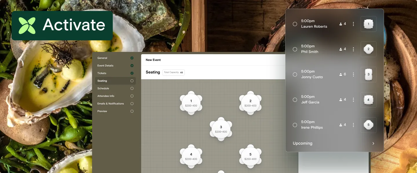Viewport: 417px width, 173px height.
Task: Click guest count icon for Jonny Cueto
Action: coord(341,74)
